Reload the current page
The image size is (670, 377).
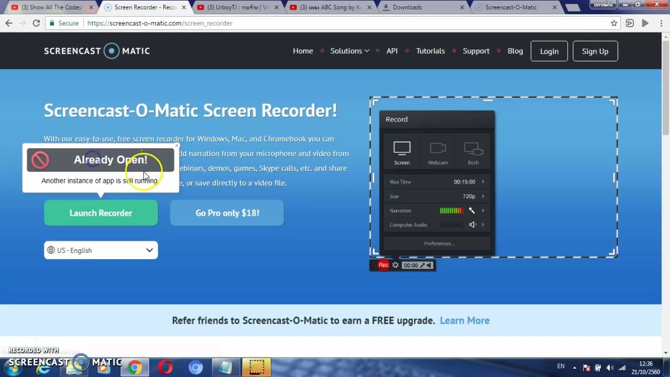pyautogui.click(x=36, y=23)
